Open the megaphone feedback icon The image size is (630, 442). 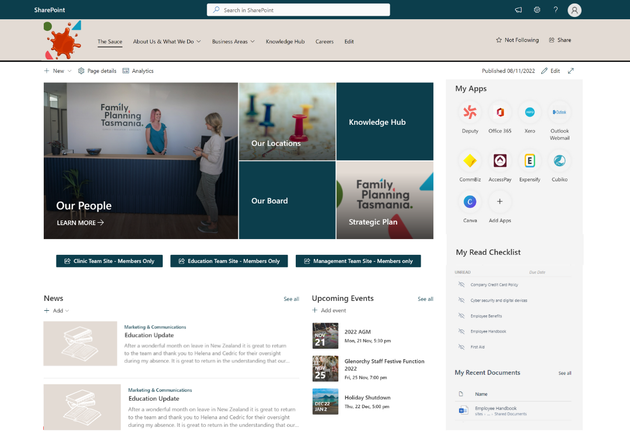519,10
